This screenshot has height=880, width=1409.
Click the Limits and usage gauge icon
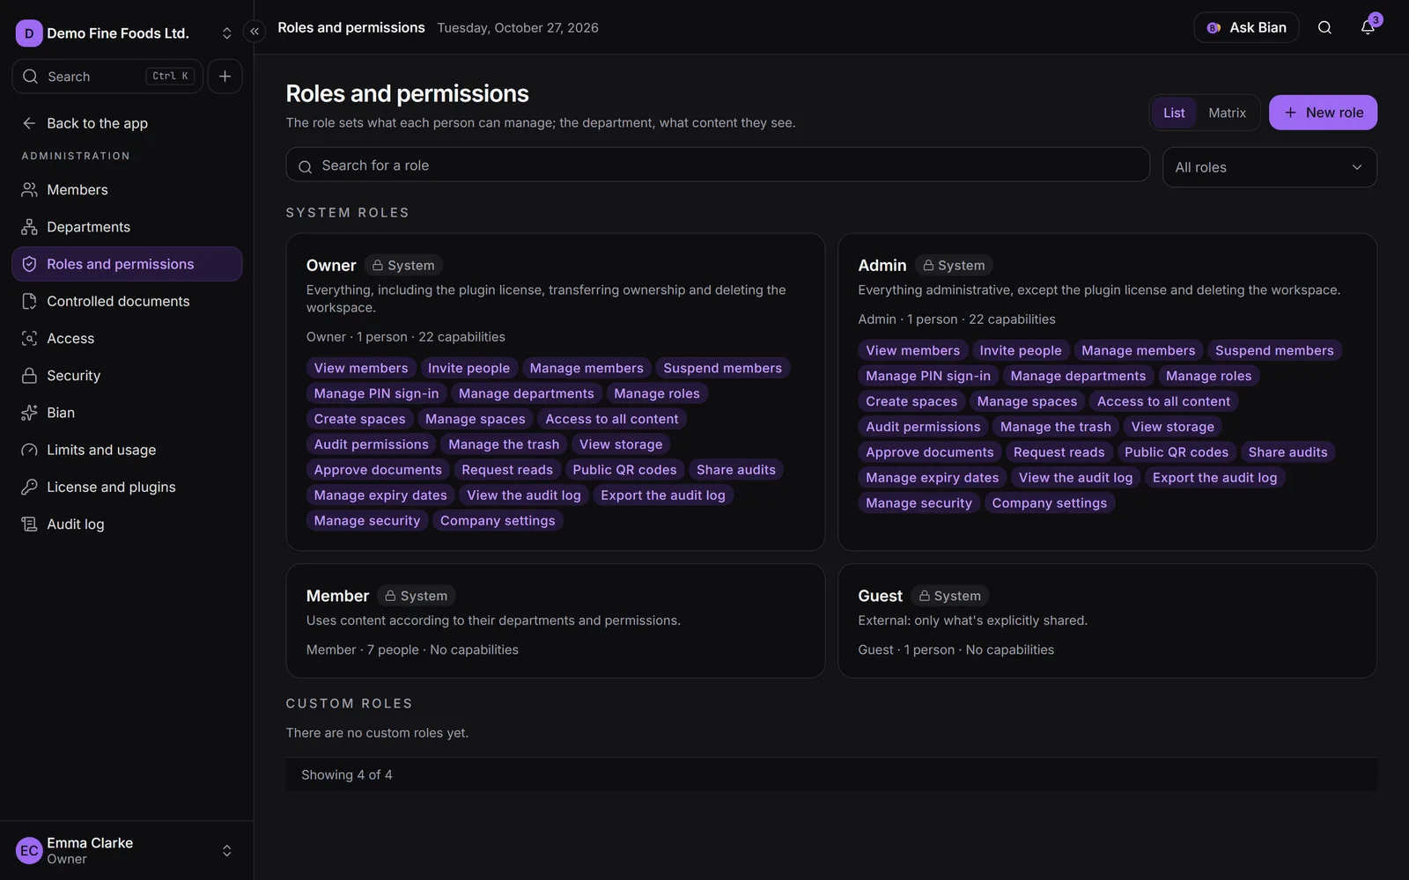coord(29,450)
